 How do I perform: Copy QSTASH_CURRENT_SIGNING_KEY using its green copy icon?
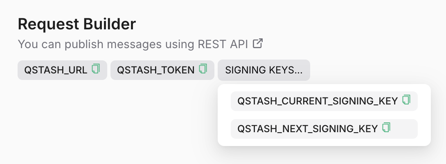406,100
